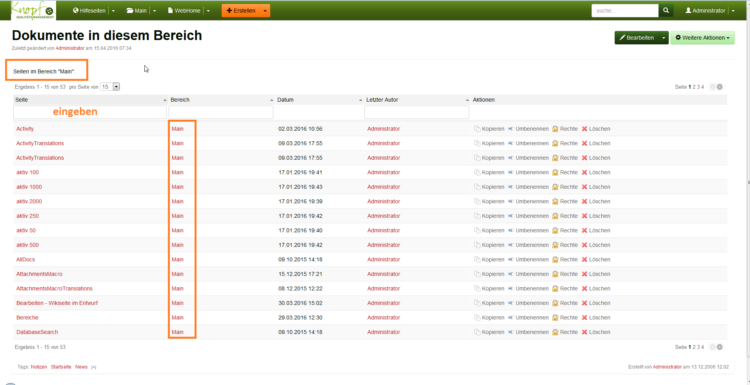Click the Letzter Autor filter field

click(416, 112)
